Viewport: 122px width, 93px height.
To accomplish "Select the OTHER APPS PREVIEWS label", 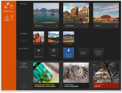I will 24,65.
